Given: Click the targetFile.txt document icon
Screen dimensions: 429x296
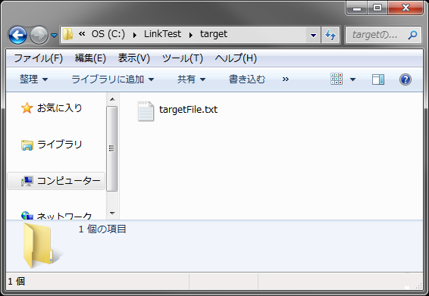Looking at the screenshot, I should 146,111.
